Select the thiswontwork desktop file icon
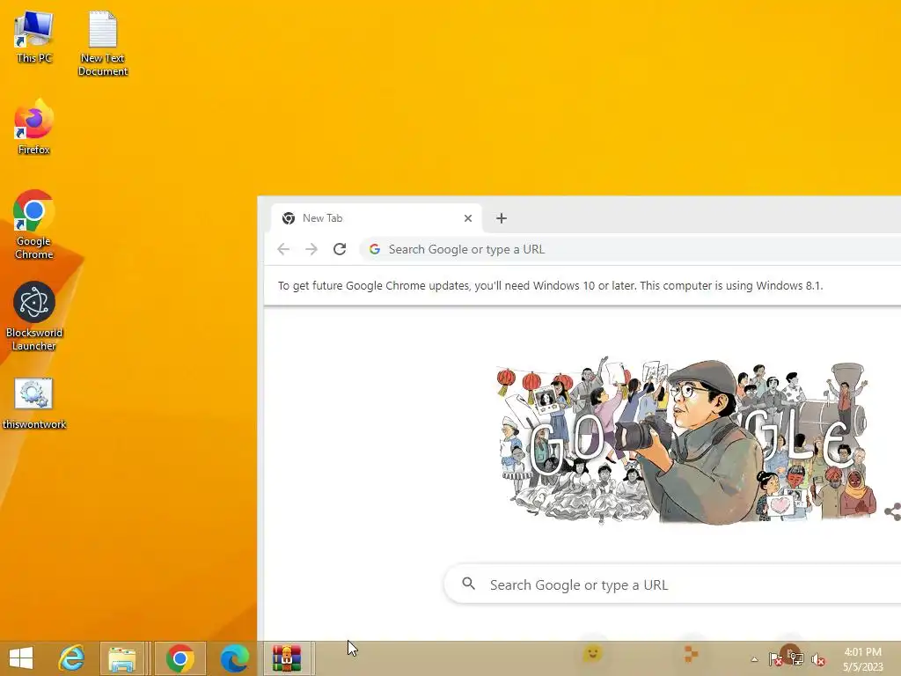 34,403
